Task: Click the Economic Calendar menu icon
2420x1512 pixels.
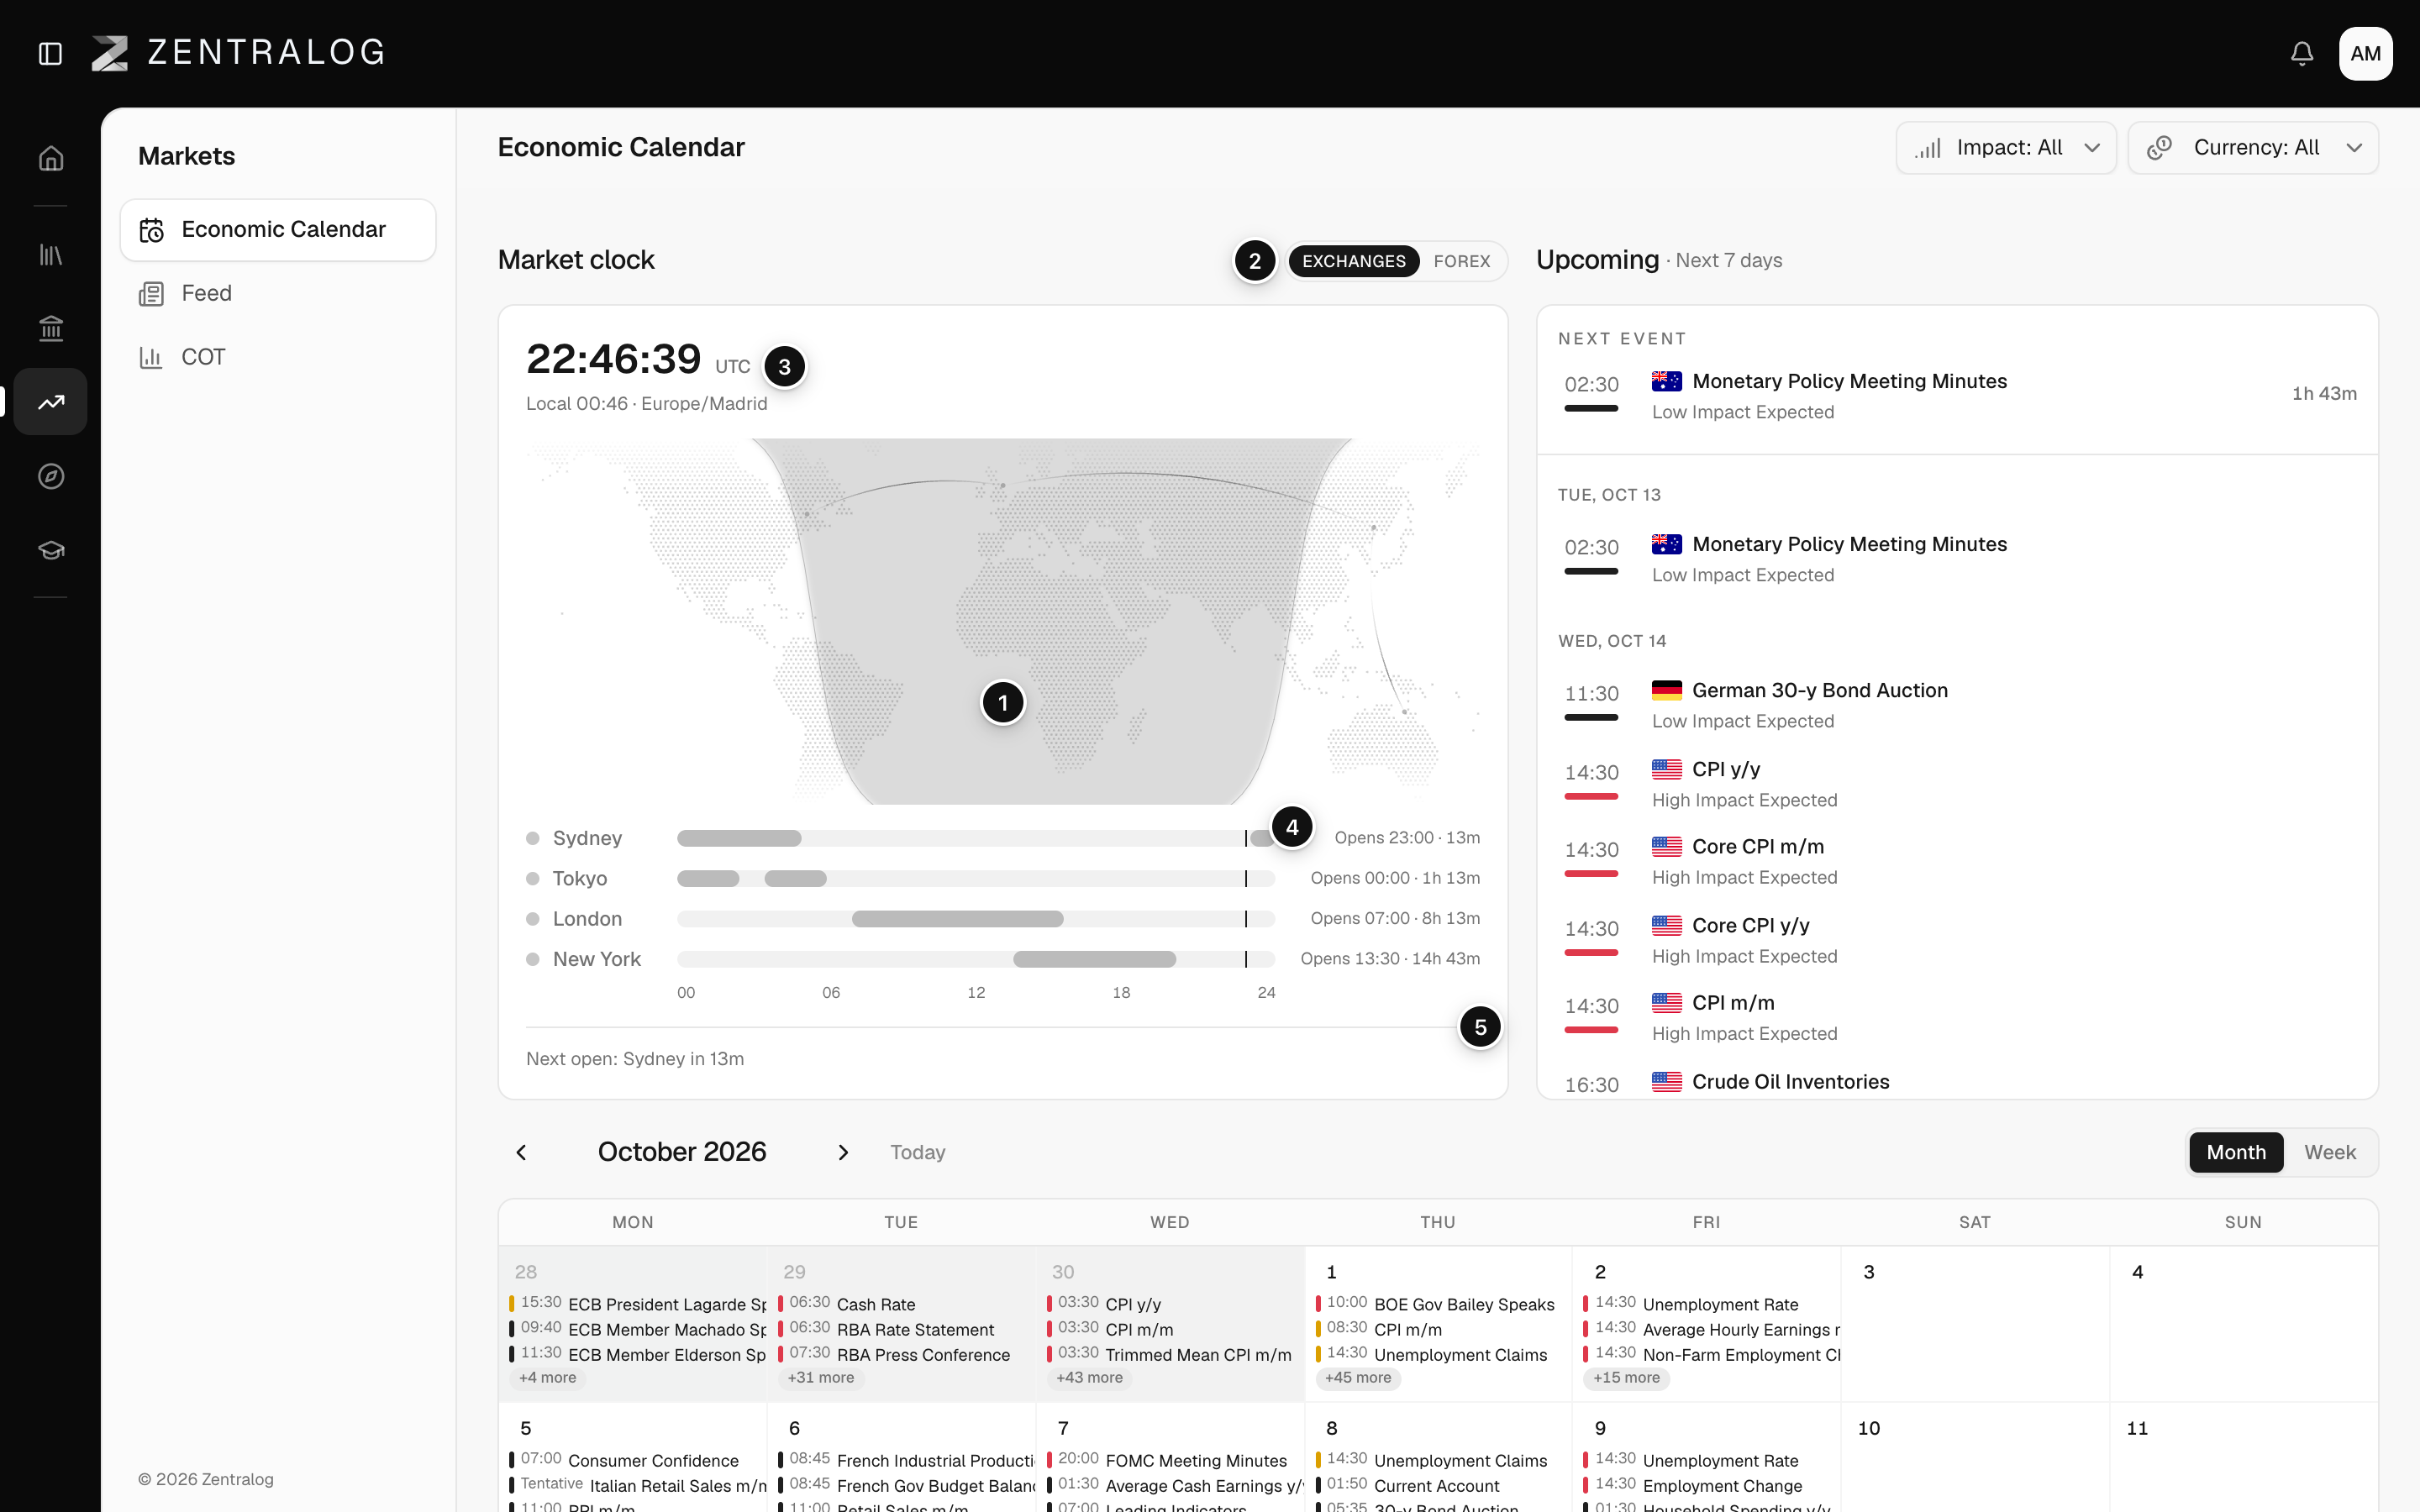Action: (x=152, y=230)
